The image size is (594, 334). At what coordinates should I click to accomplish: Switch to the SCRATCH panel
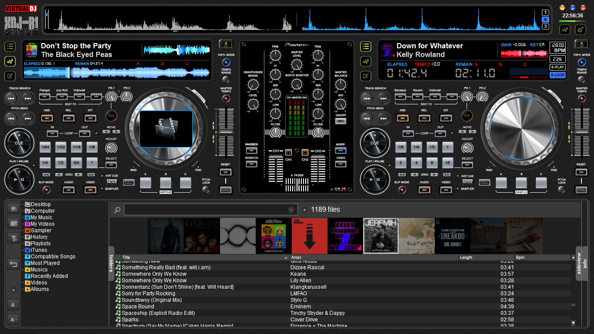coord(251,164)
